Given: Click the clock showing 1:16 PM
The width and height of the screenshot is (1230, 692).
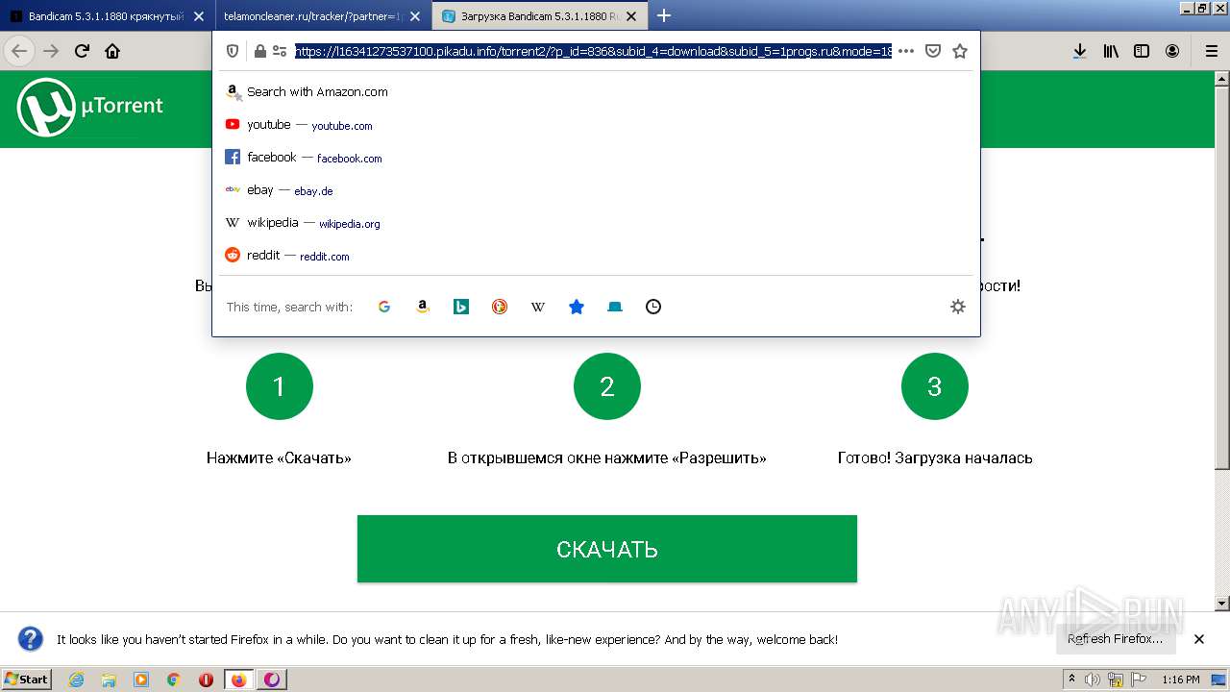Looking at the screenshot, I should pyautogui.click(x=1181, y=680).
